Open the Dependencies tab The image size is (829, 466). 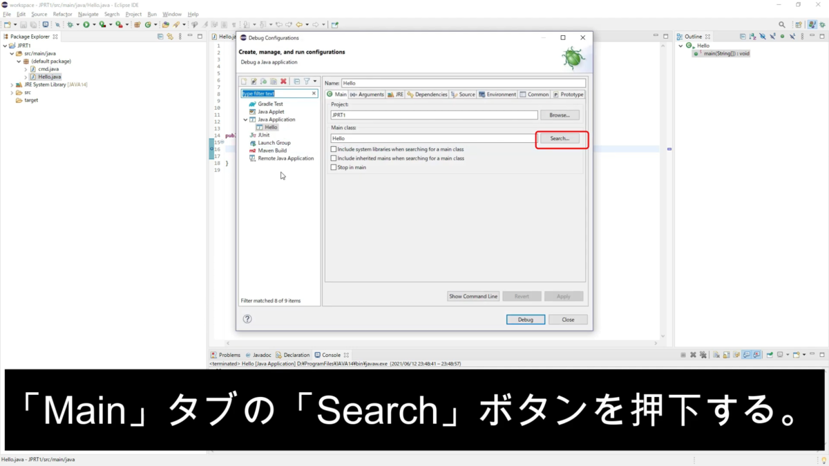click(x=428, y=95)
